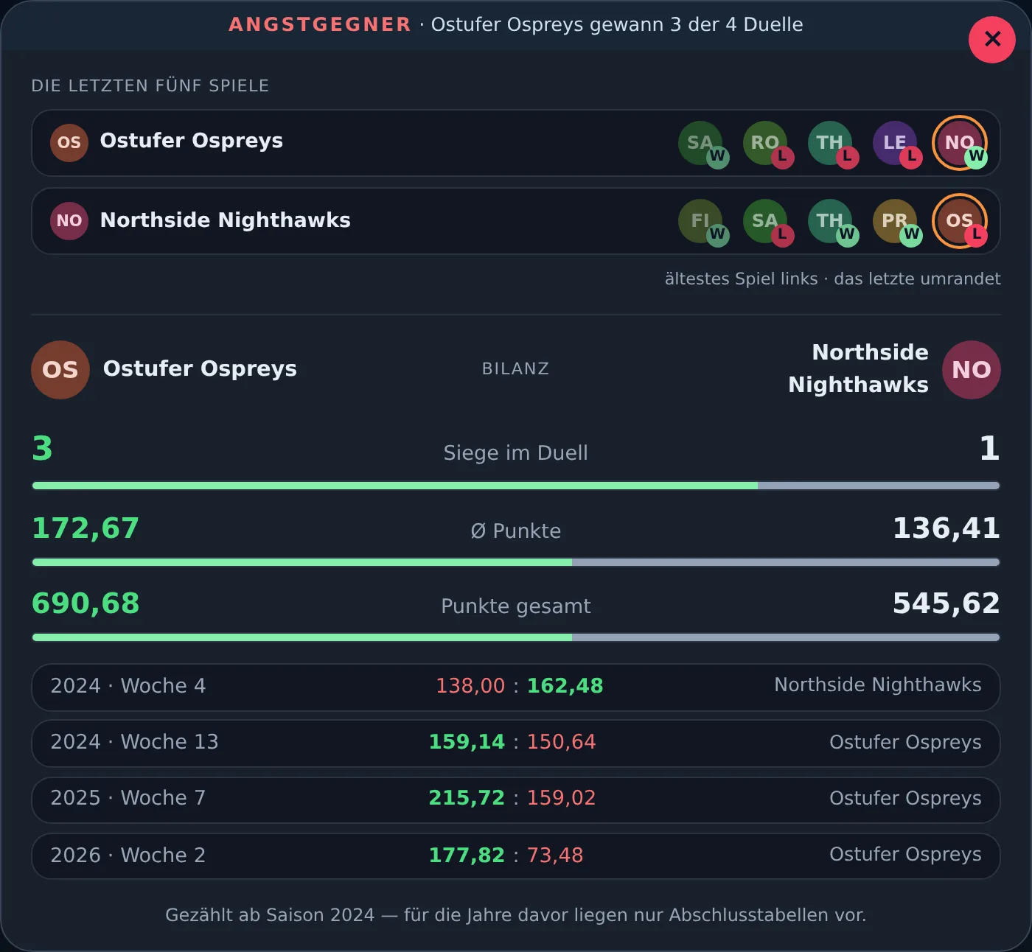Click the ANGSTGEGNER title label
Image resolution: width=1032 pixels, height=952 pixels.
click(320, 24)
